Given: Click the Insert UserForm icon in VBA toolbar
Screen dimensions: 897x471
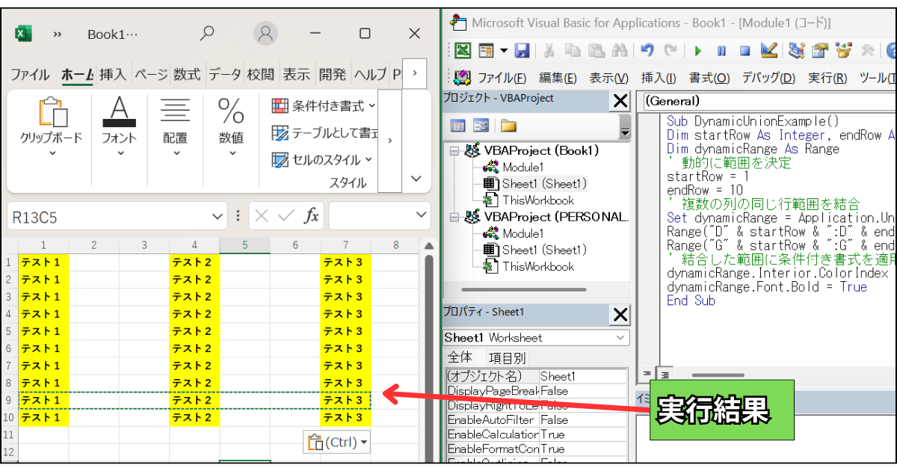Looking at the screenshot, I should (x=486, y=51).
